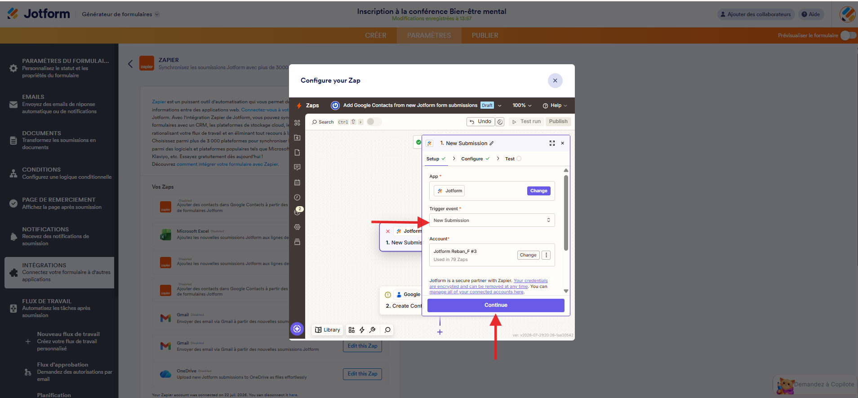
Task: Open the file notes icon in Zapier sidebar
Action: (297, 153)
